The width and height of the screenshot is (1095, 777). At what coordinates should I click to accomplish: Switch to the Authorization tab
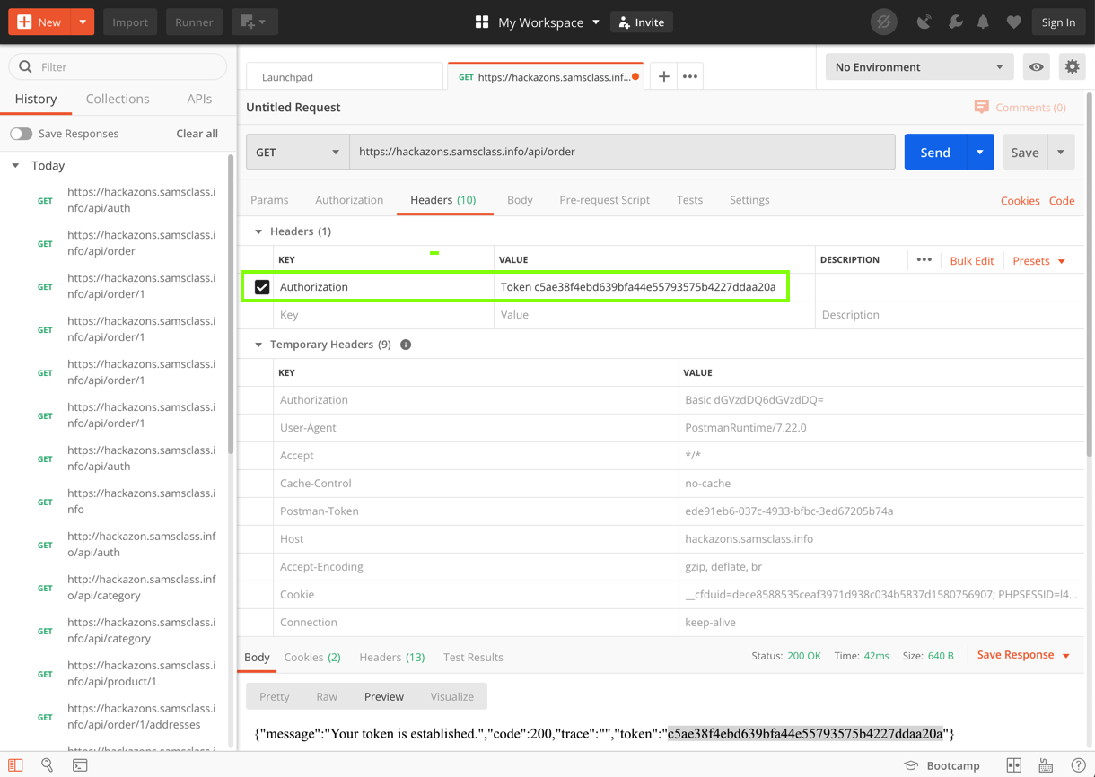click(349, 200)
